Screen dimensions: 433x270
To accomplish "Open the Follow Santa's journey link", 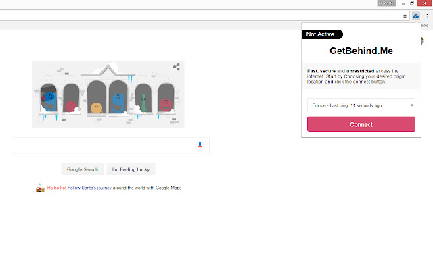I will [124, 188].
